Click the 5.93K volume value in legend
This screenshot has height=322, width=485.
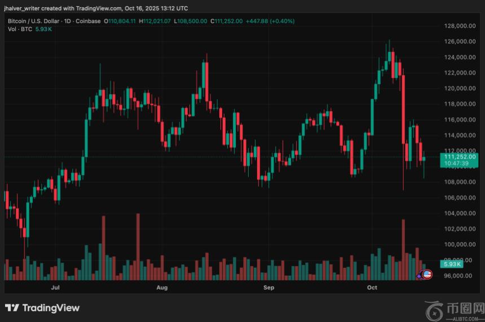pyautogui.click(x=43, y=29)
